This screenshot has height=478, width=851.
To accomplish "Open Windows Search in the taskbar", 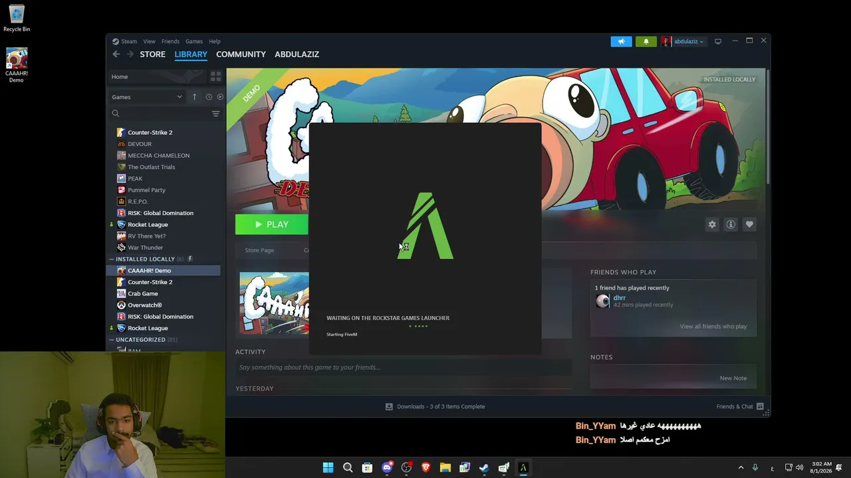I will point(348,467).
